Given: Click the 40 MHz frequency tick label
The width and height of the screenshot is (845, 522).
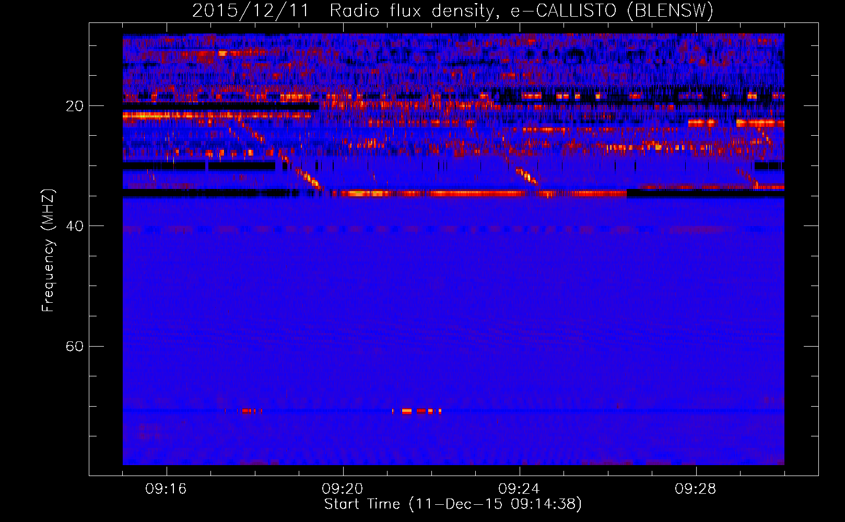Looking at the screenshot, I should 75,226.
